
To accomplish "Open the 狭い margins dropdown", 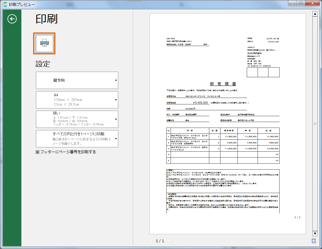I will (x=77, y=119).
